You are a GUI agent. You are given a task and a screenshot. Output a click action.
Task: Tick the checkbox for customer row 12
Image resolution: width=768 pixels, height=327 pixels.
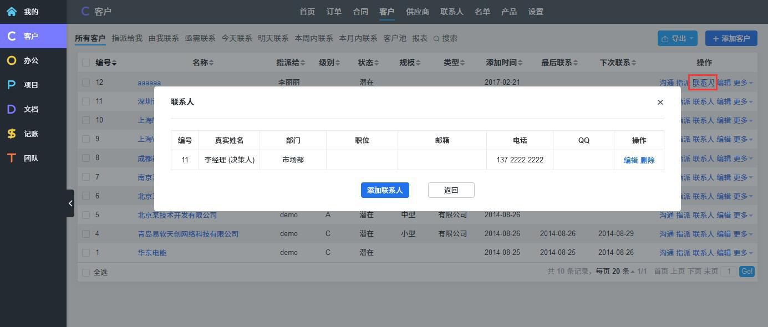86,83
